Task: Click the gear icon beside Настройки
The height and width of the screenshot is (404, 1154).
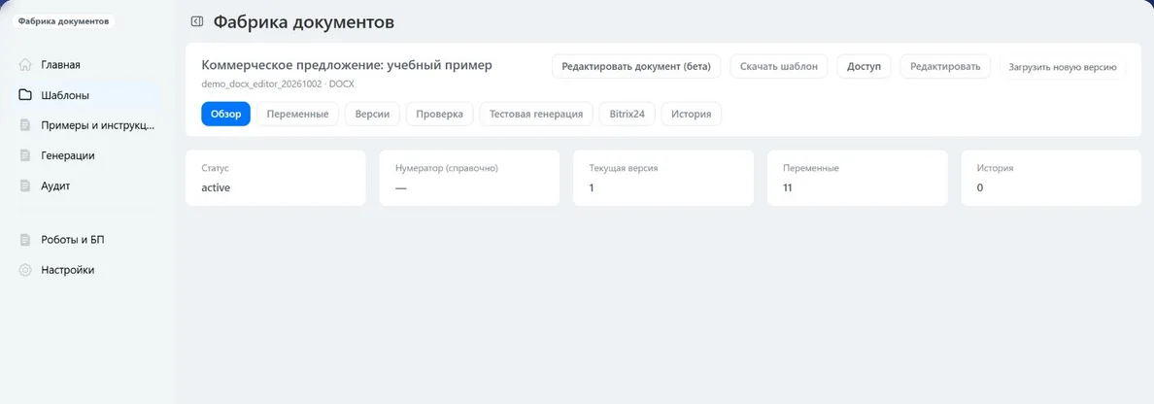Action: tap(25, 270)
